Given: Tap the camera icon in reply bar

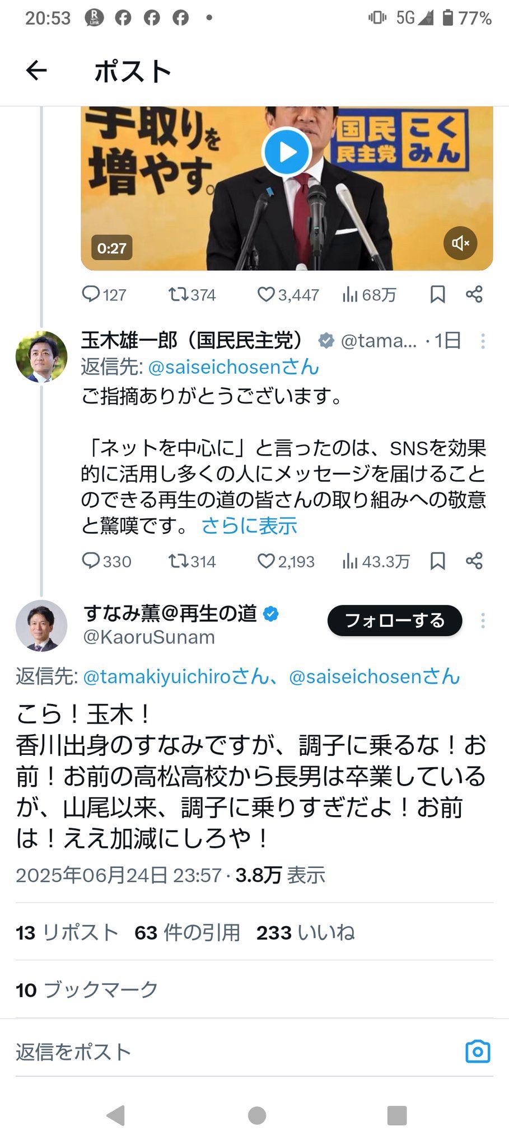Looking at the screenshot, I should click(x=478, y=1052).
